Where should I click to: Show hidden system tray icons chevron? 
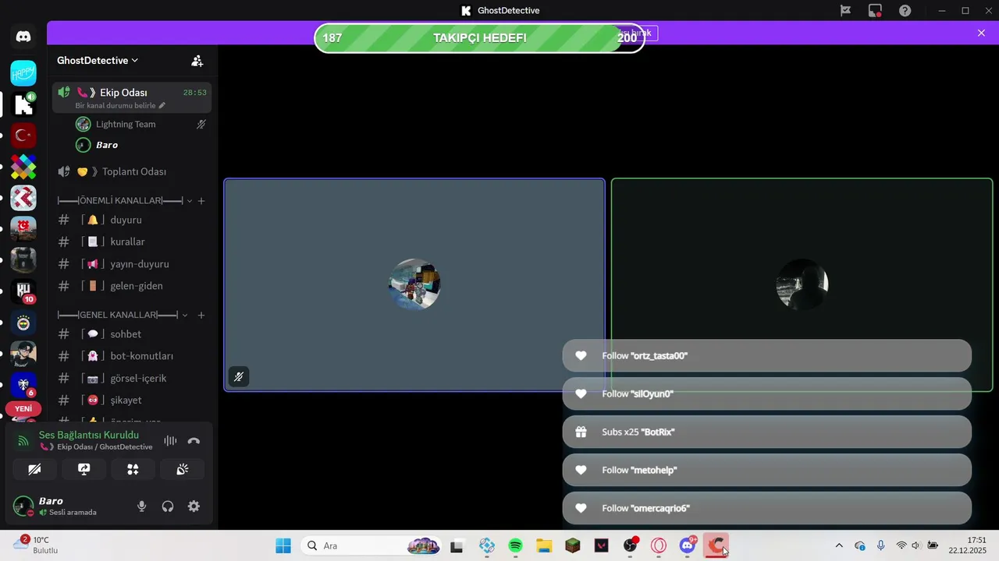[839, 545]
